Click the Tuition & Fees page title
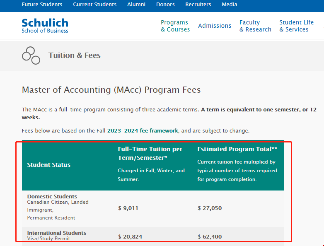The width and height of the screenshot is (324, 246). click(x=75, y=55)
